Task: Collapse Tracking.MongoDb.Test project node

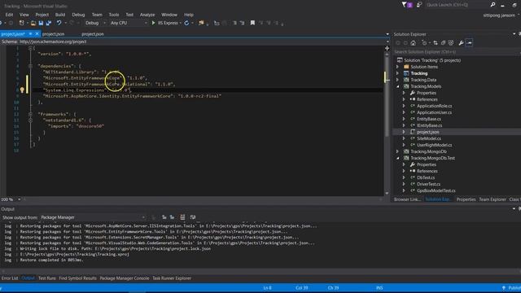Action: point(398,158)
